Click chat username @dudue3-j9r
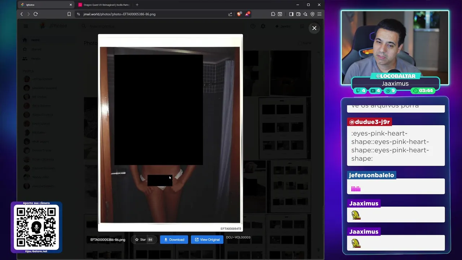462x260 pixels. pos(369,122)
